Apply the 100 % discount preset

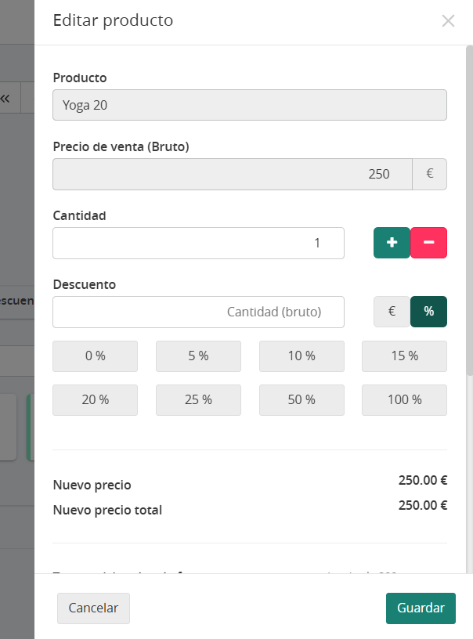pos(405,400)
